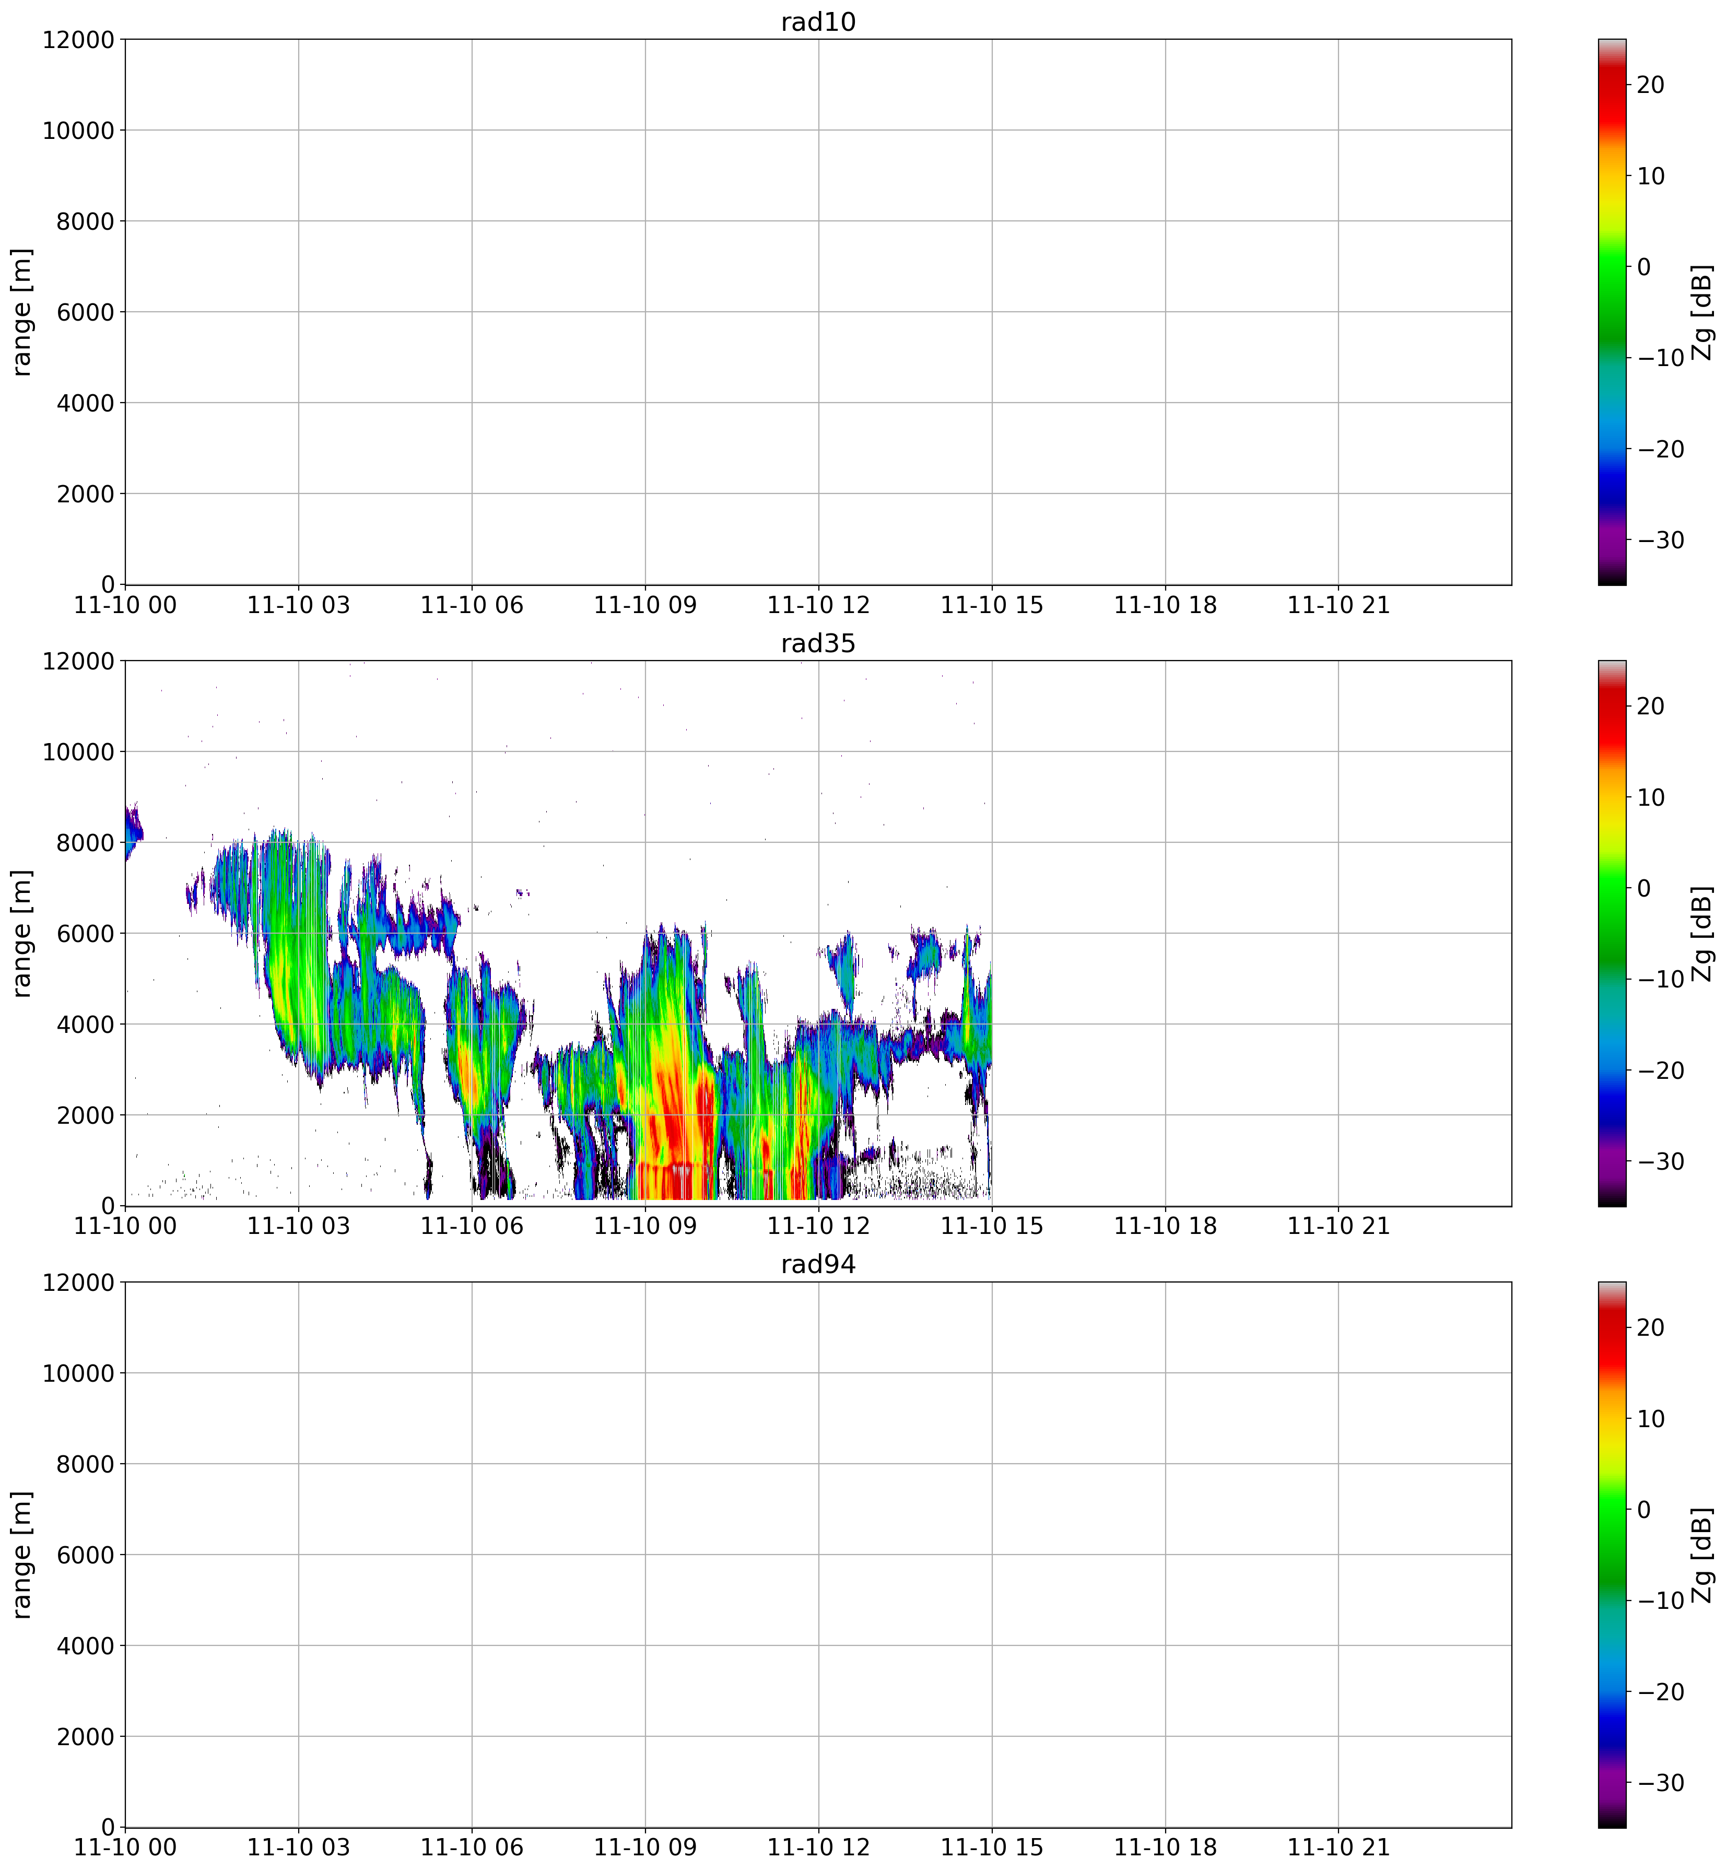
Task: Click the -30 label on rad10 colorbar
Action: coord(1662,540)
